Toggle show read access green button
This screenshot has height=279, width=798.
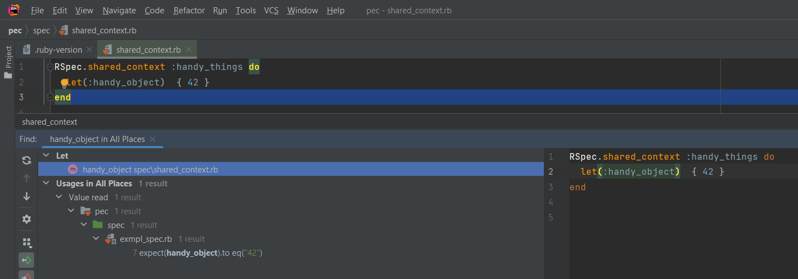(x=26, y=260)
